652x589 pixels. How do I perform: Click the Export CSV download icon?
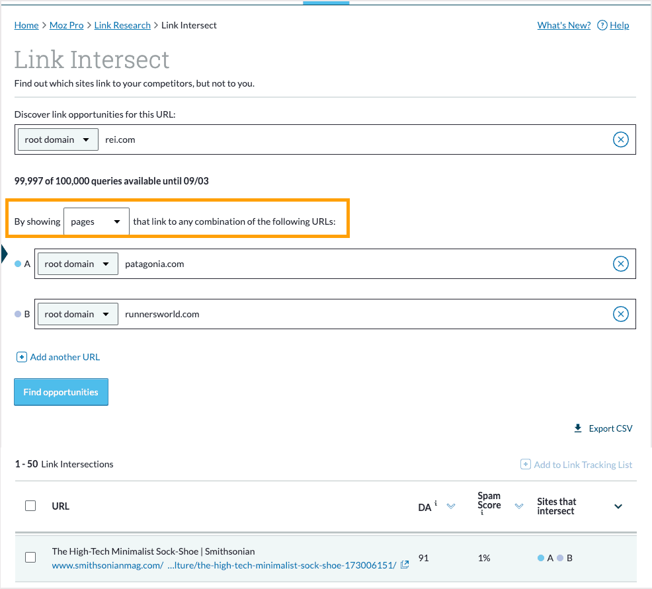[578, 428]
